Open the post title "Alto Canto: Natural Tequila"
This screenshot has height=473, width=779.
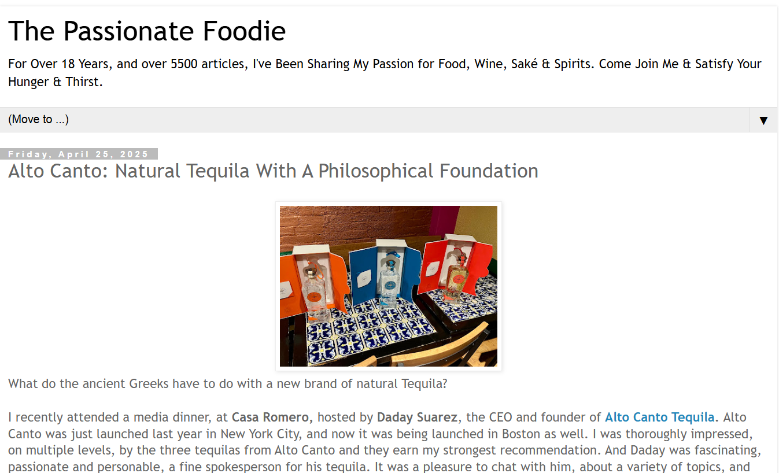pyautogui.click(x=273, y=171)
